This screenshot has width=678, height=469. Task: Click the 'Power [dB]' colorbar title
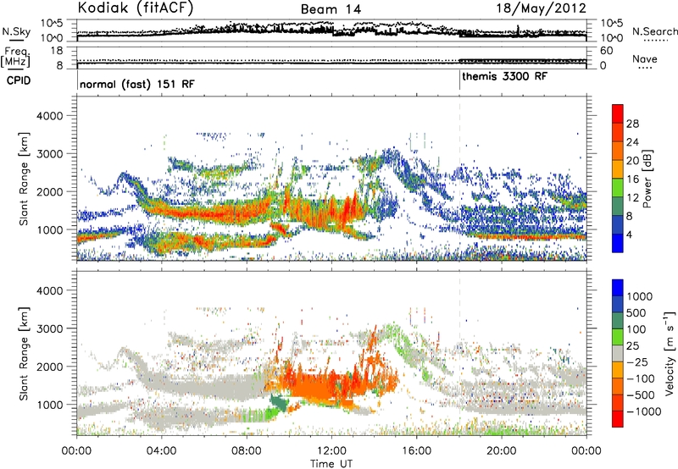pyautogui.click(x=647, y=179)
